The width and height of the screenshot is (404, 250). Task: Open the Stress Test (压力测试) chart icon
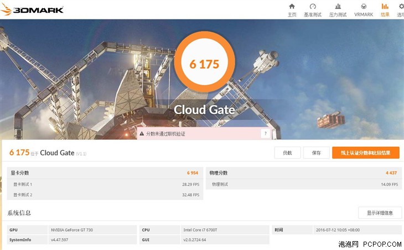coord(338,6)
